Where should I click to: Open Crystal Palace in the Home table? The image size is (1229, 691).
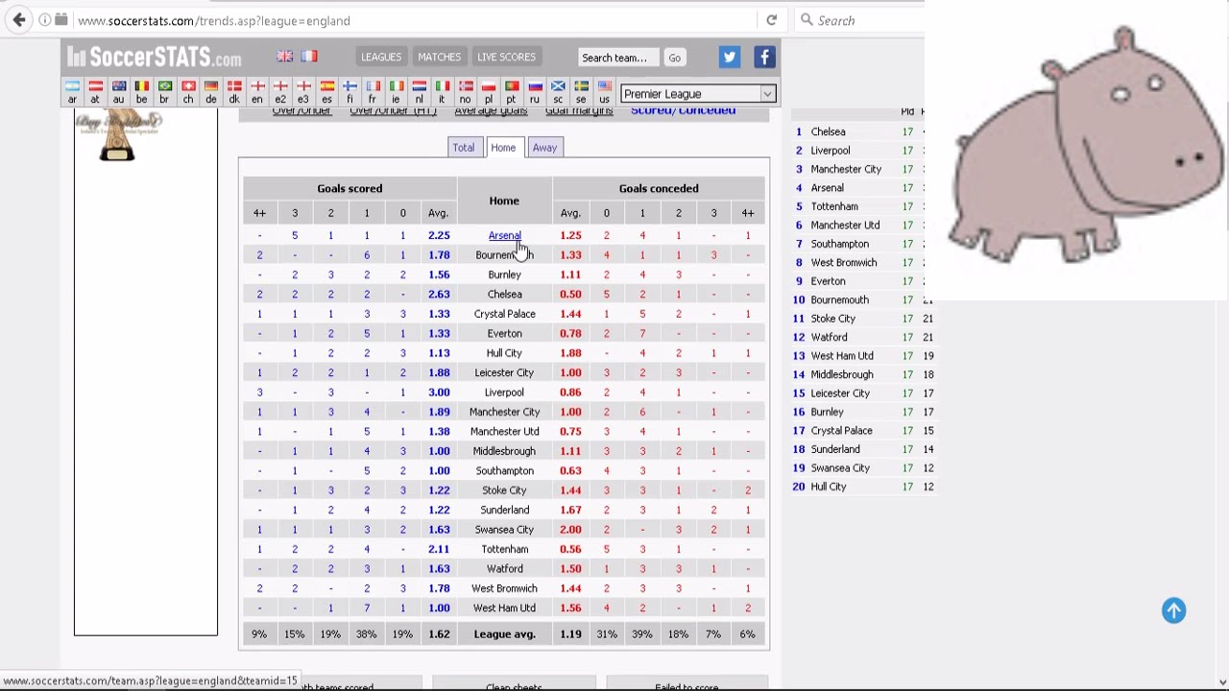[504, 314]
